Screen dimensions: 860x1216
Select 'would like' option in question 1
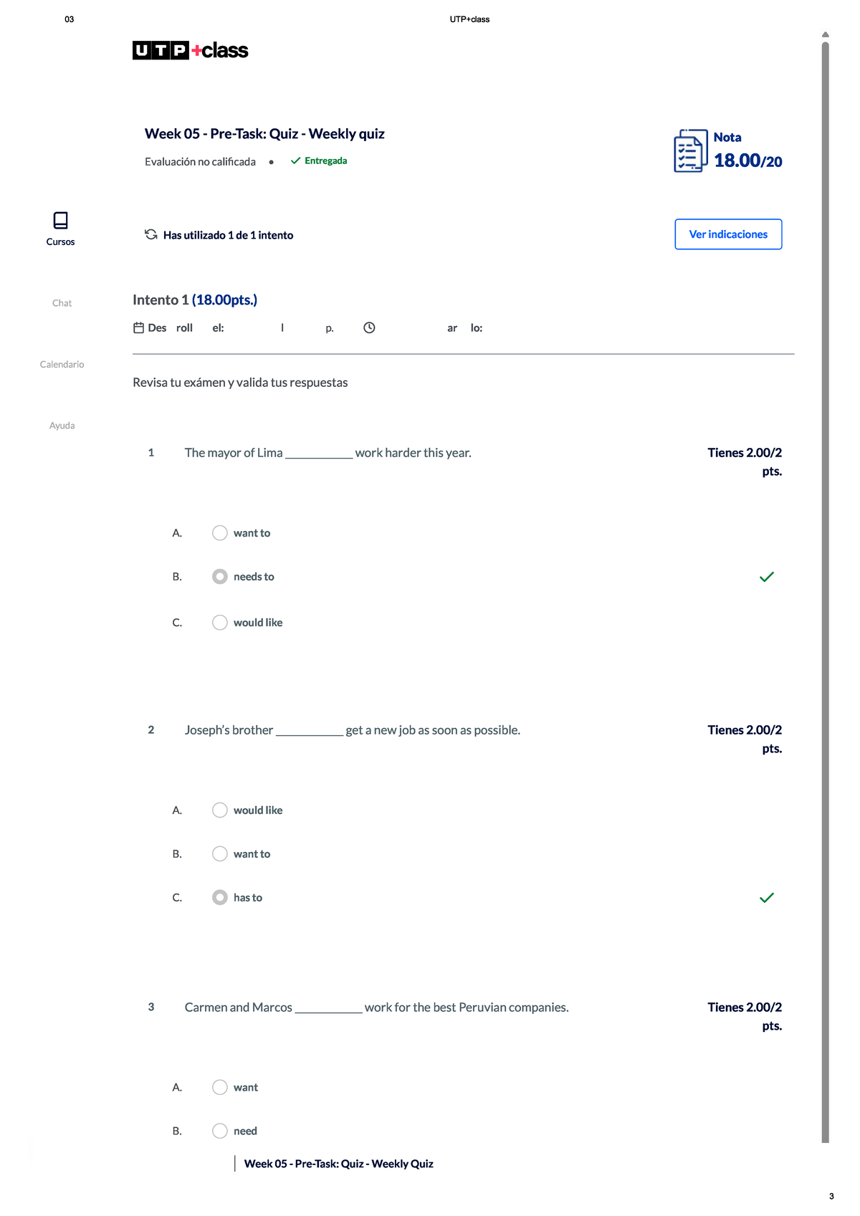pos(220,623)
